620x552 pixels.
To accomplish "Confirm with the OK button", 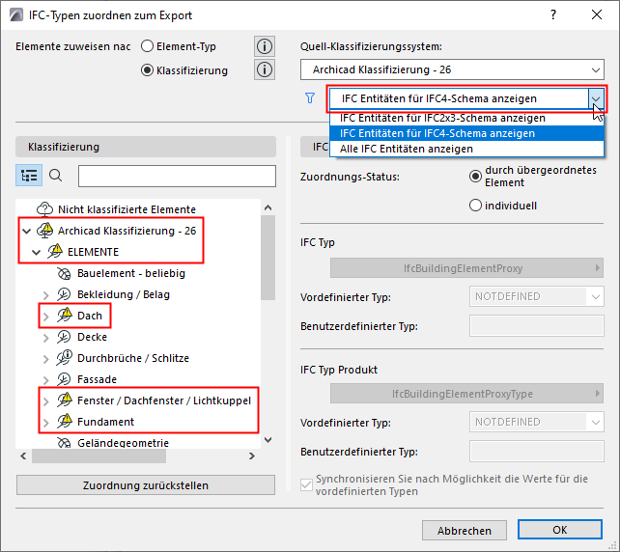I will [x=560, y=530].
